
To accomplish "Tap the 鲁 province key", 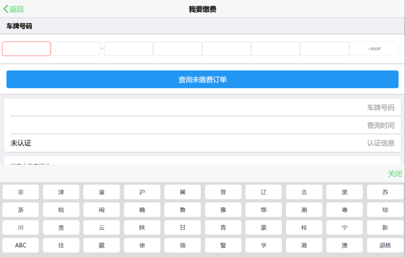I will point(183,210).
